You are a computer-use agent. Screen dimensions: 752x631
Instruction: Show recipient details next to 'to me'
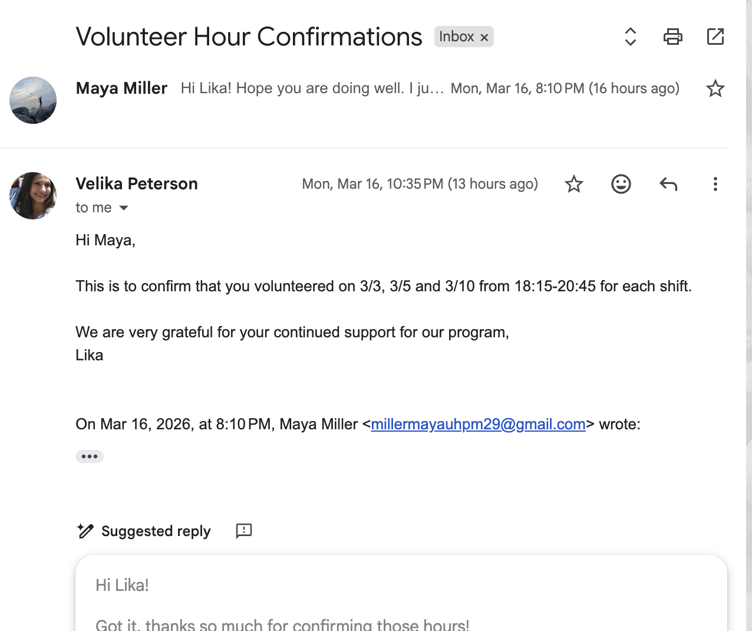click(124, 208)
